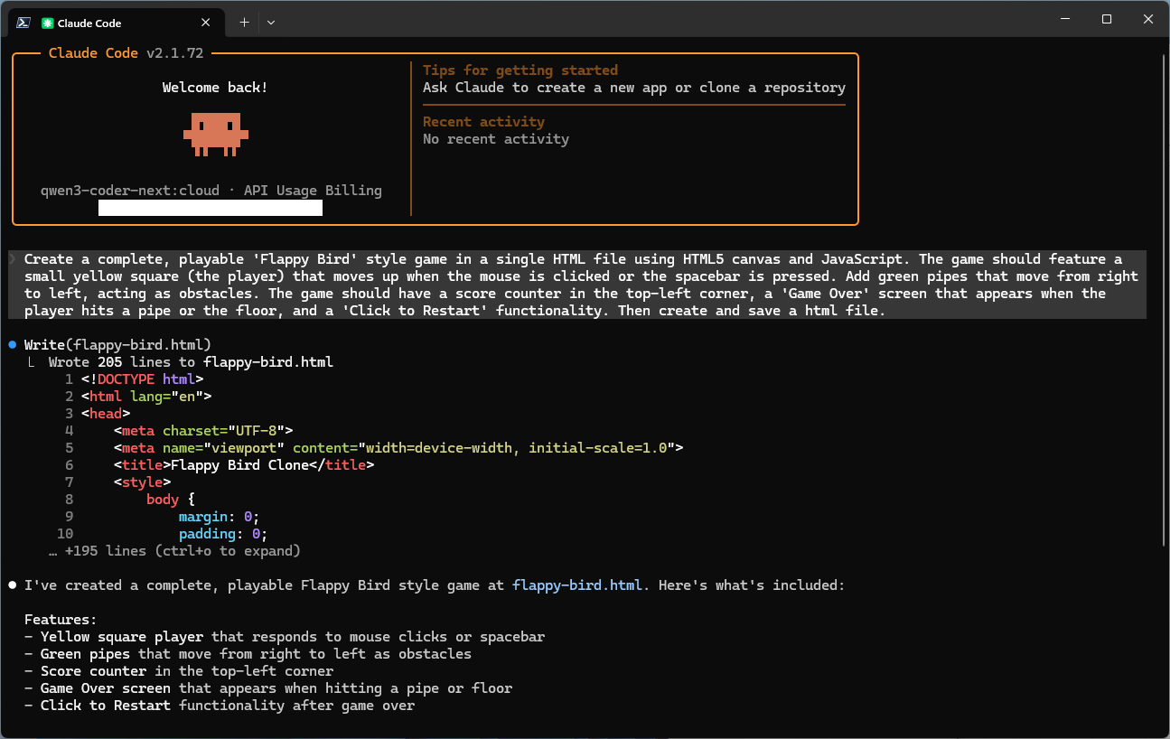Open the tab dropdown chevron menu
Screen dimensions: 1170x739
(x=270, y=22)
